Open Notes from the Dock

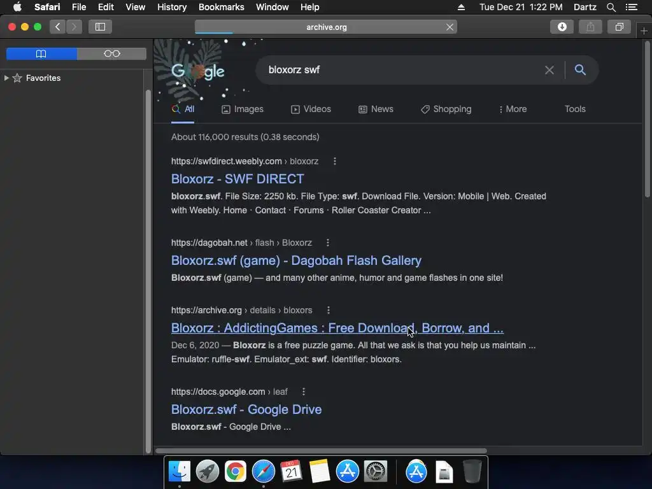(320, 472)
